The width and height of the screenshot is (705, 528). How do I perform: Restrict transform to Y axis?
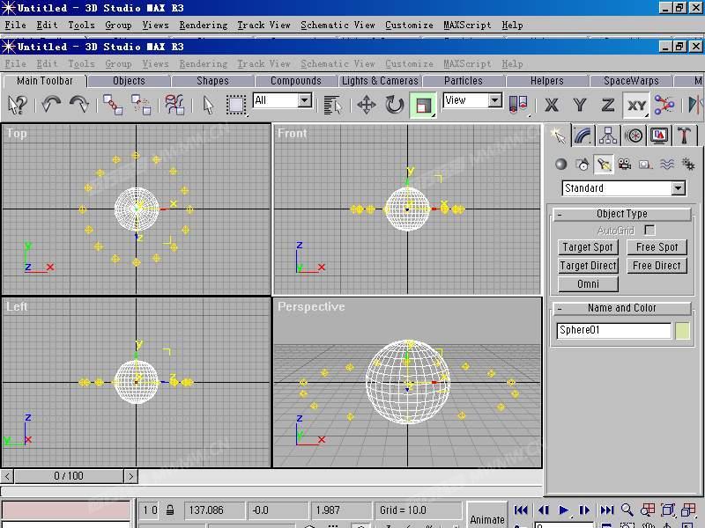580,105
